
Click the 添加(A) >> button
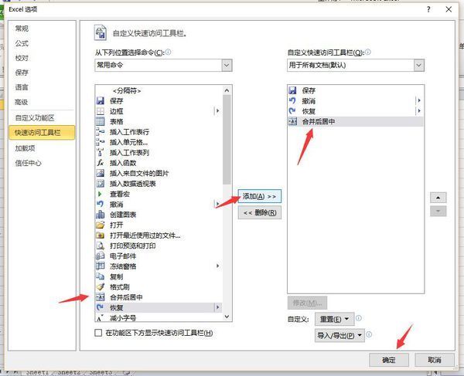260,196
